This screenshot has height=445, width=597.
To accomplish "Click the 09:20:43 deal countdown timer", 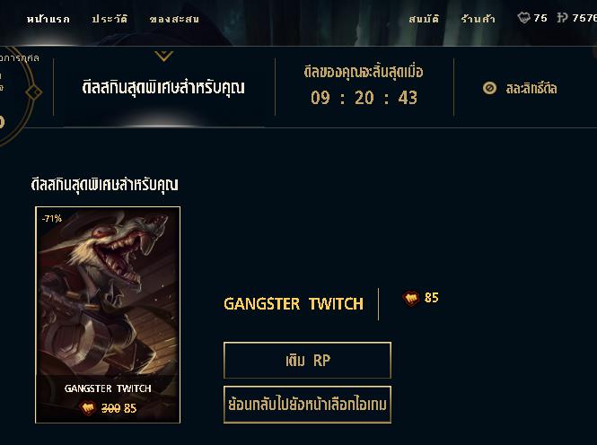I will tap(364, 98).
